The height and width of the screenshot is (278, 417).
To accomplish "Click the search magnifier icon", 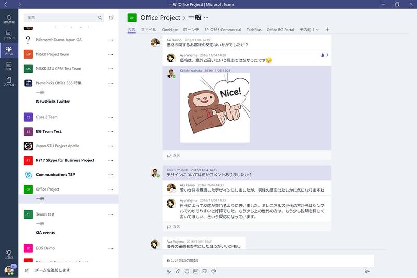I will (x=100, y=18).
